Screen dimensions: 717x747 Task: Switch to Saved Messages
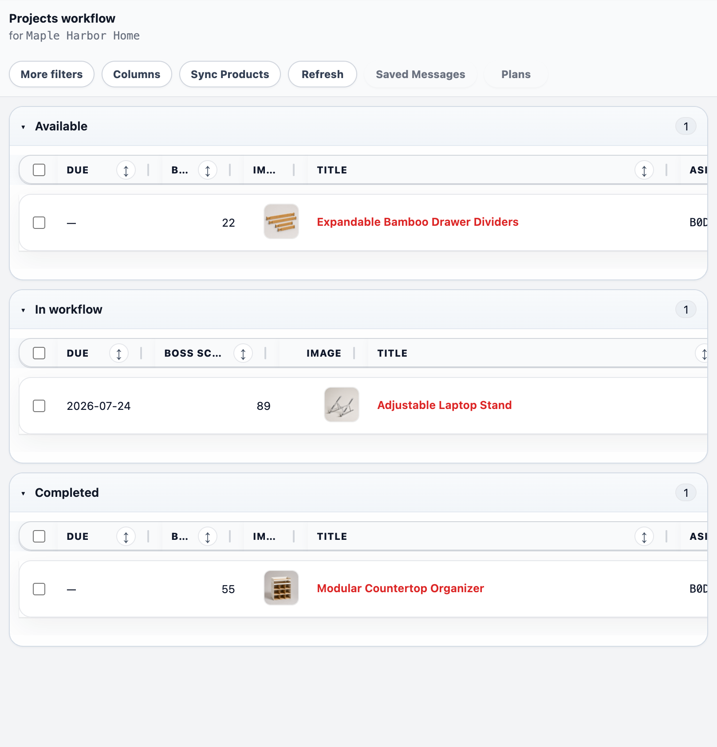[421, 74]
